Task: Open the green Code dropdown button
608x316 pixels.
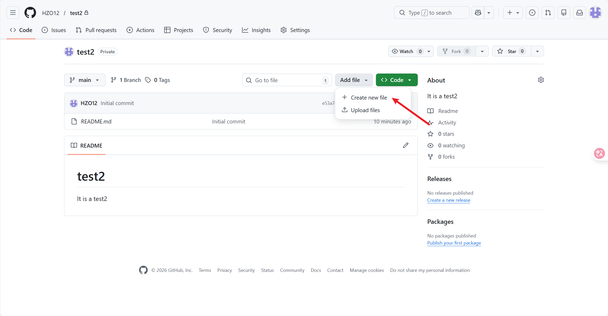Action: coord(396,80)
